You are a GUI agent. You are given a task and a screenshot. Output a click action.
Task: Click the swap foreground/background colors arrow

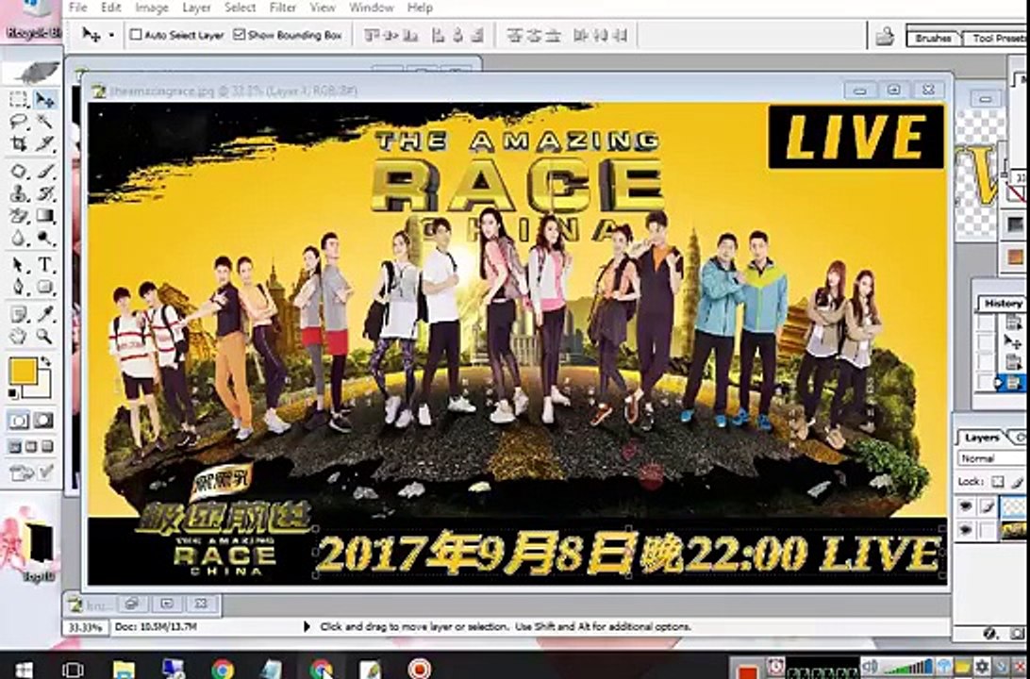coord(45,361)
